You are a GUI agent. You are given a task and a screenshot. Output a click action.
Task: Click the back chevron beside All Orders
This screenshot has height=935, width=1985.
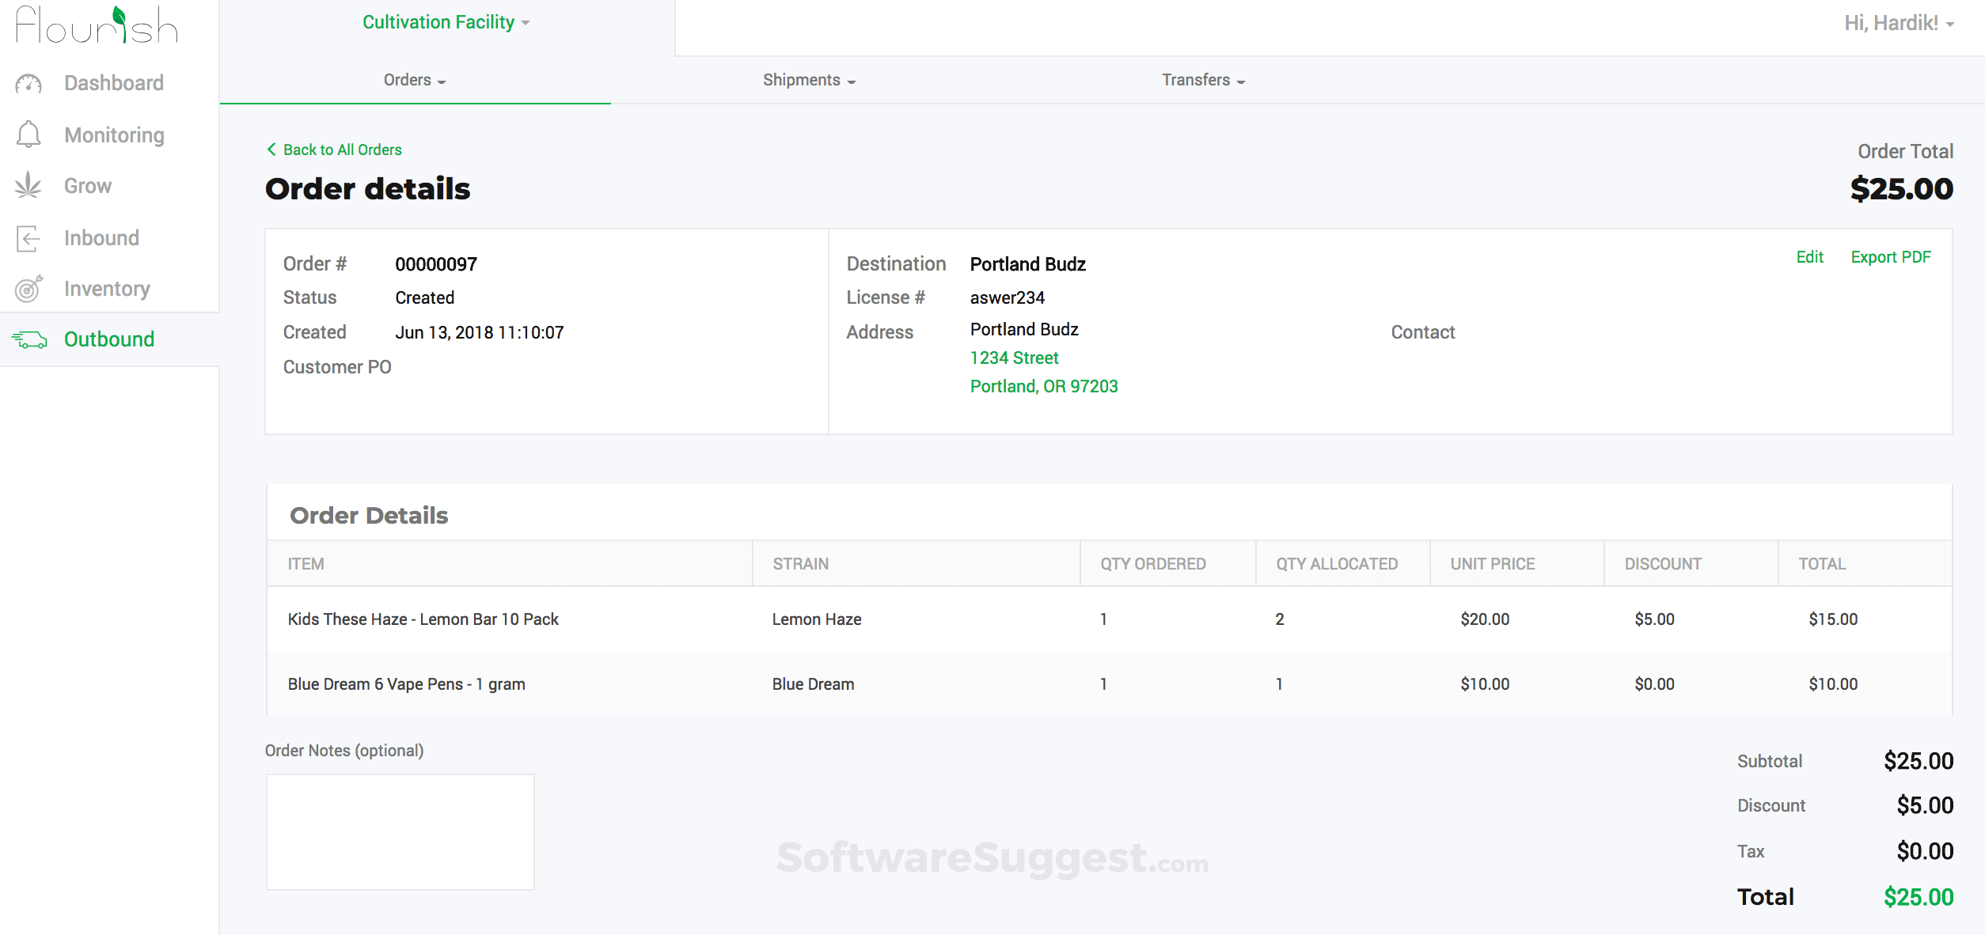coord(271,149)
